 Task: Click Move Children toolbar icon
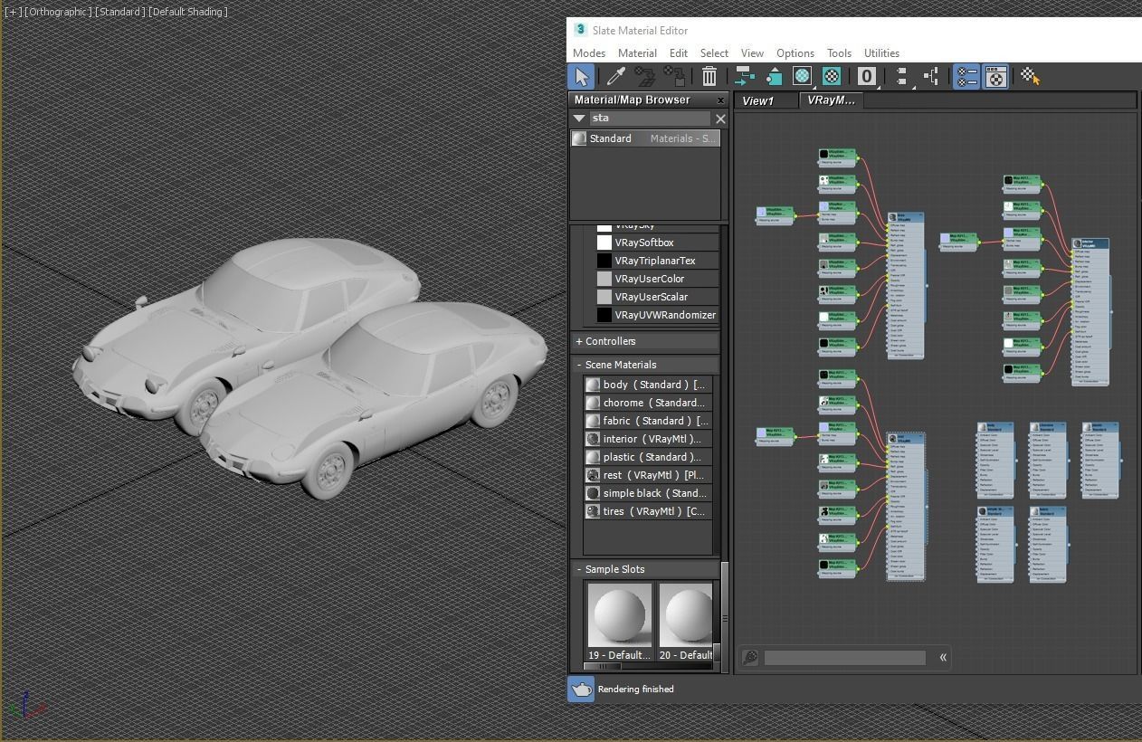point(744,77)
